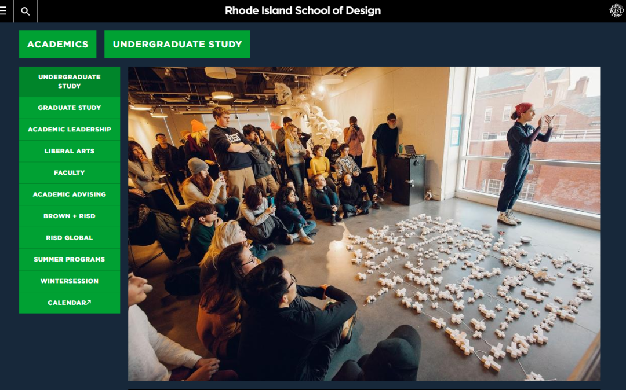Open the Calendar menu item

[x=70, y=303]
